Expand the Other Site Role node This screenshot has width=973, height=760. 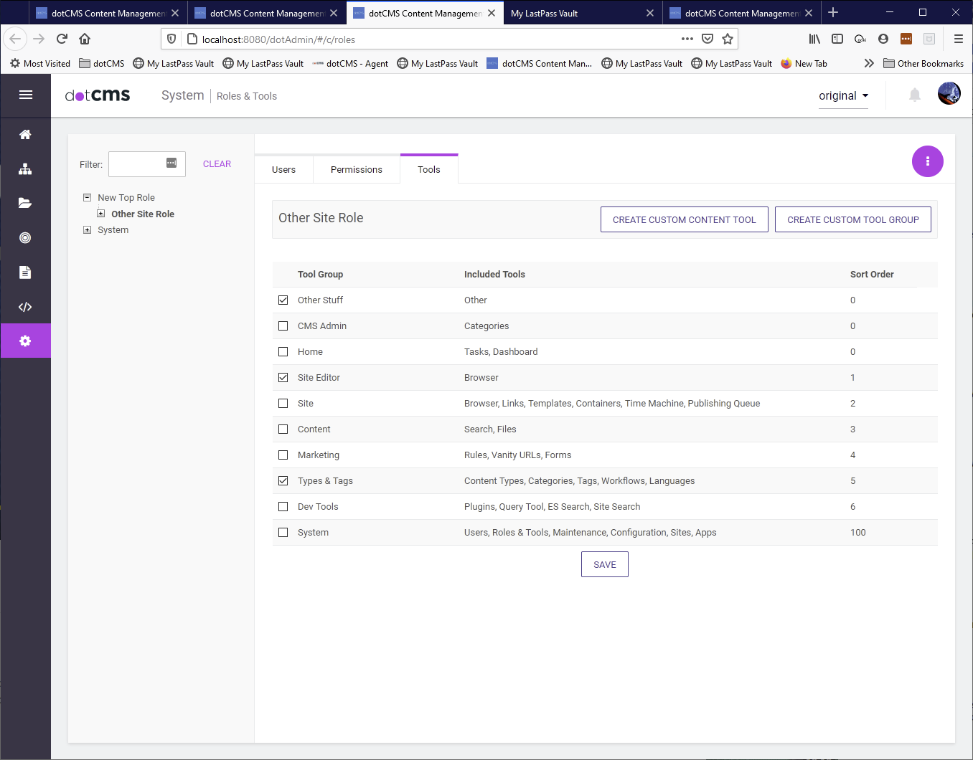click(100, 213)
